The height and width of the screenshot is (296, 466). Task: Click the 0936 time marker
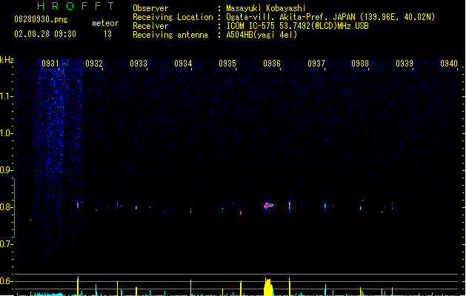(272, 64)
